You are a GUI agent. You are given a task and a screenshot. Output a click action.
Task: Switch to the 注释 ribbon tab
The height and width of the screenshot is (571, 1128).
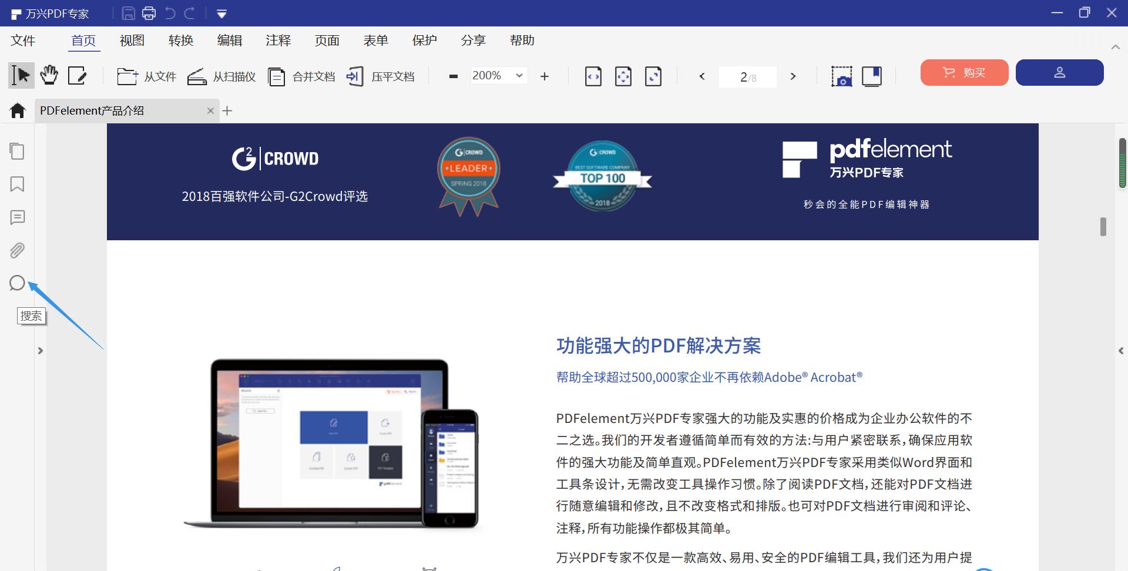pos(278,40)
